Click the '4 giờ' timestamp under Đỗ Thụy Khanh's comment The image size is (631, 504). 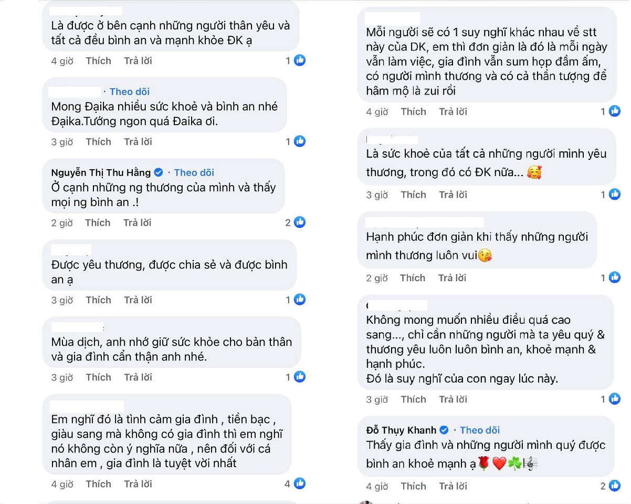377,486
